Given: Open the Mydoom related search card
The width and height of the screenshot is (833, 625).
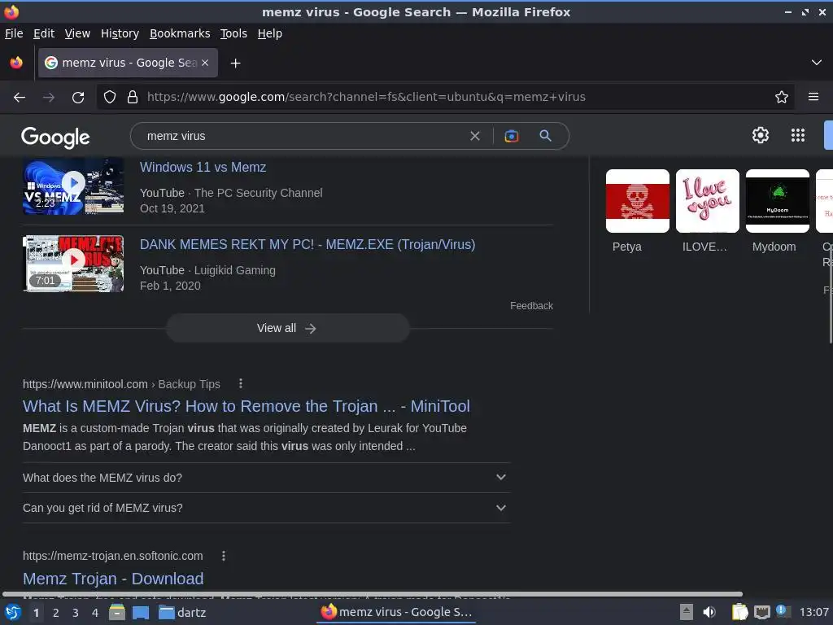Looking at the screenshot, I should [x=778, y=212].
